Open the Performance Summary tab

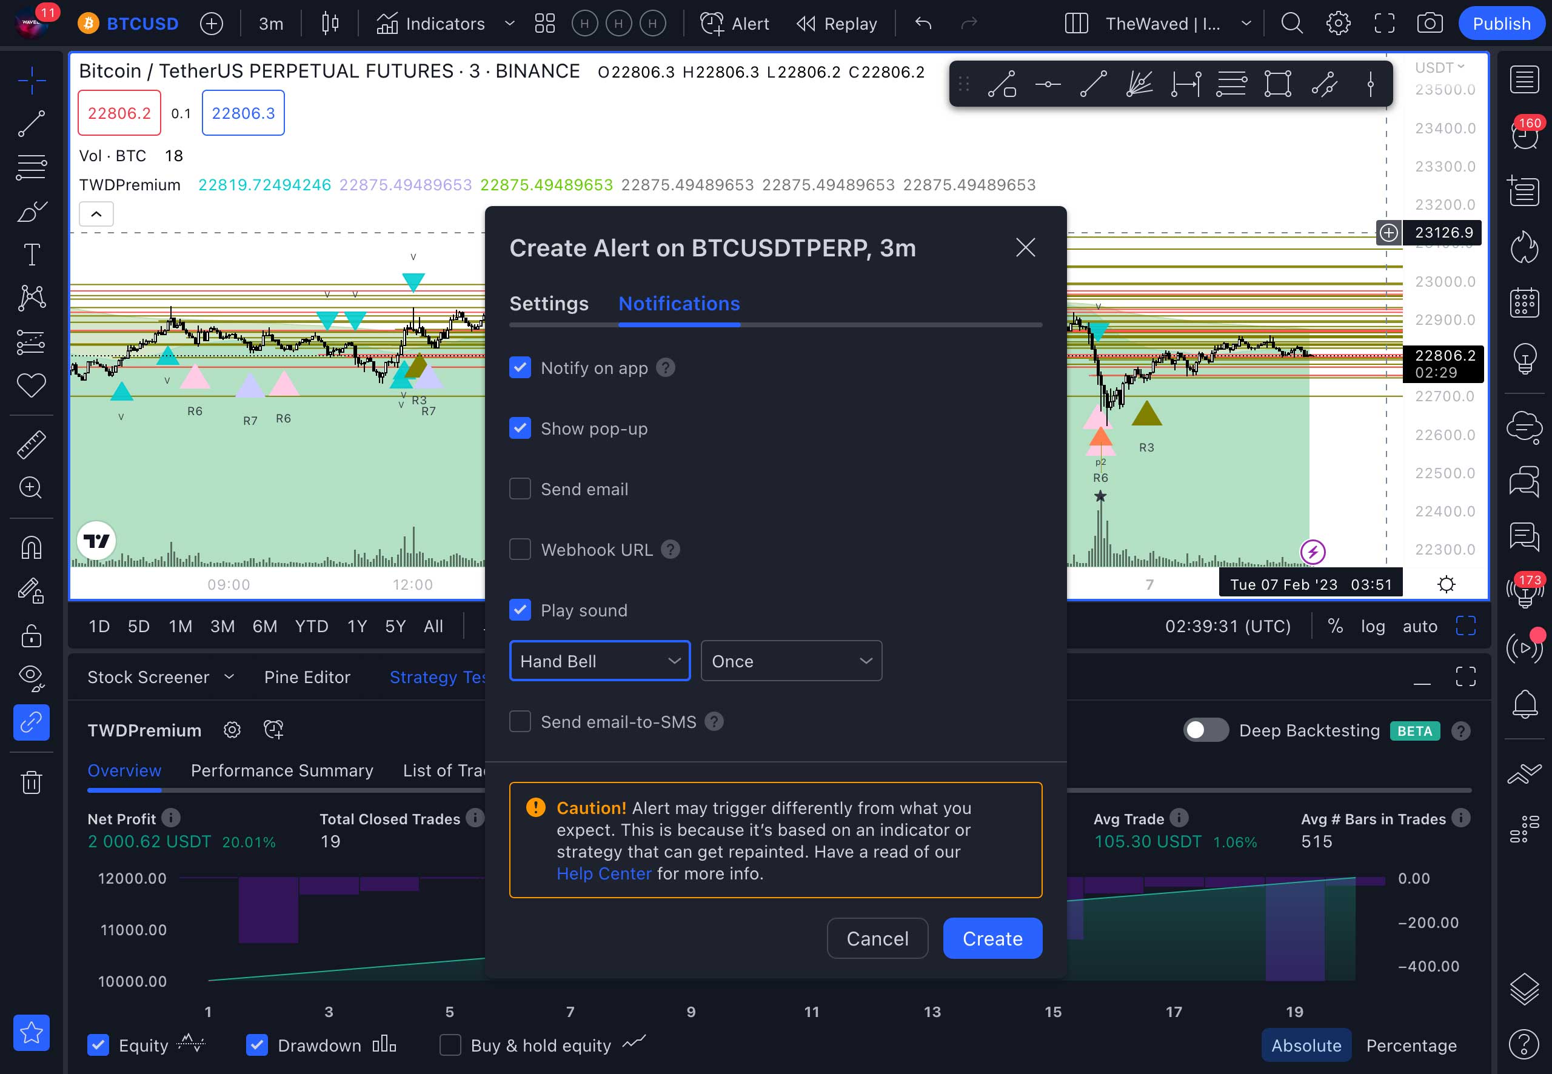[x=282, y=770]
